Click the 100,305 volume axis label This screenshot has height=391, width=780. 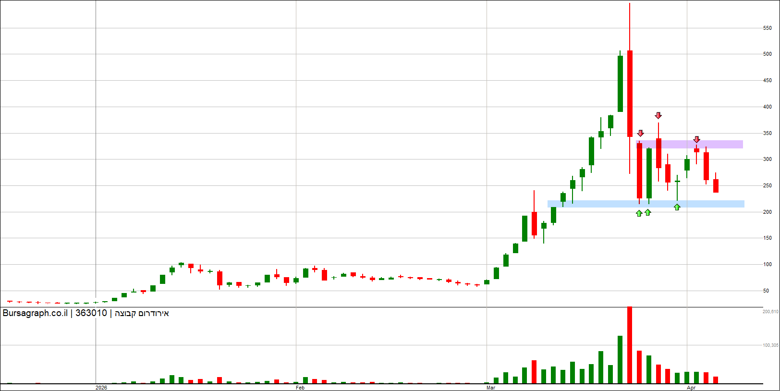click(x=770, y=345)
